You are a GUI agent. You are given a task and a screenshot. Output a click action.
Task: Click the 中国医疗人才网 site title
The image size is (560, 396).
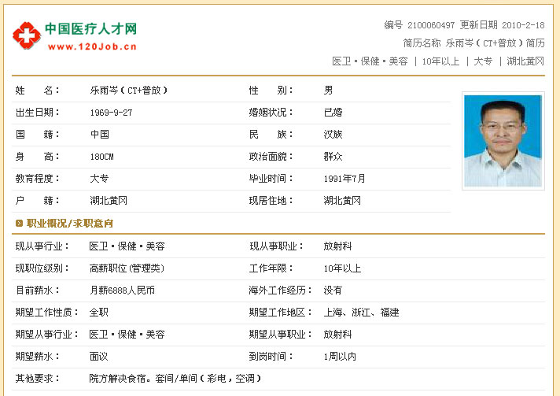90,28
